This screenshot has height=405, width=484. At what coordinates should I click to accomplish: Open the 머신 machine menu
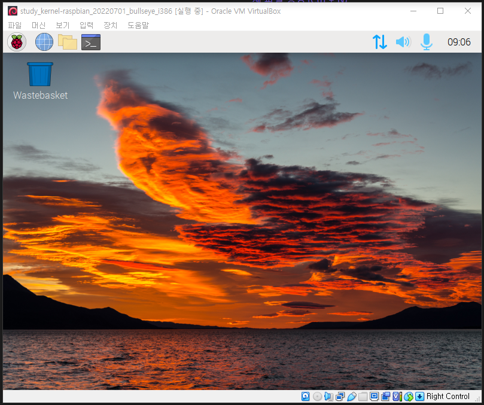click(x=38, y=25)
